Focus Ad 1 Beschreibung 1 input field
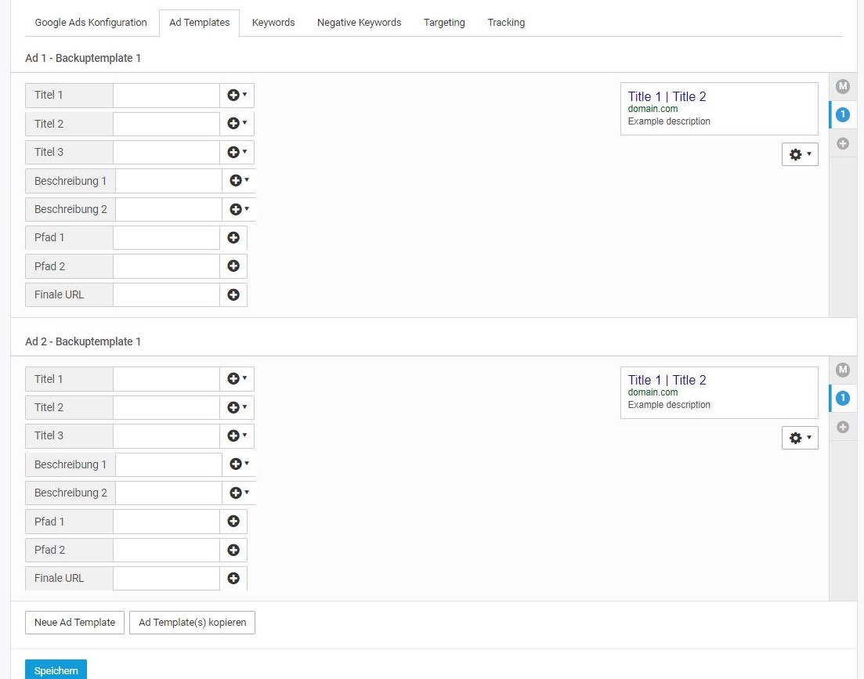Image resolution: width=864 pixels, height=679 pixels. click(x=168, y=181)
